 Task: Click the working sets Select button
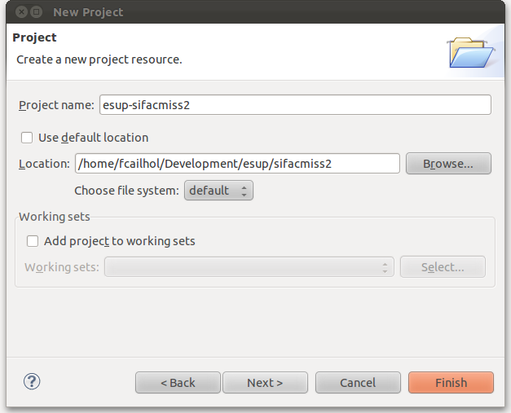[443, 267]
